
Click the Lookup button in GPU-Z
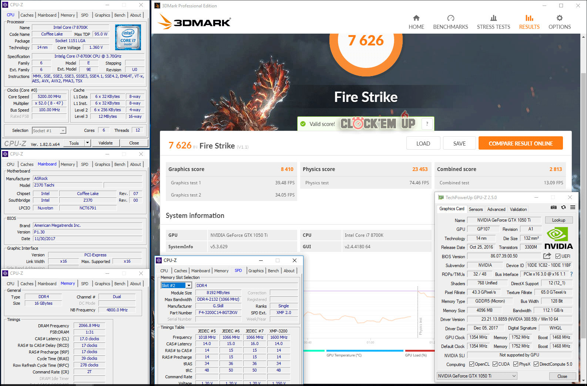tap(559, 220)
